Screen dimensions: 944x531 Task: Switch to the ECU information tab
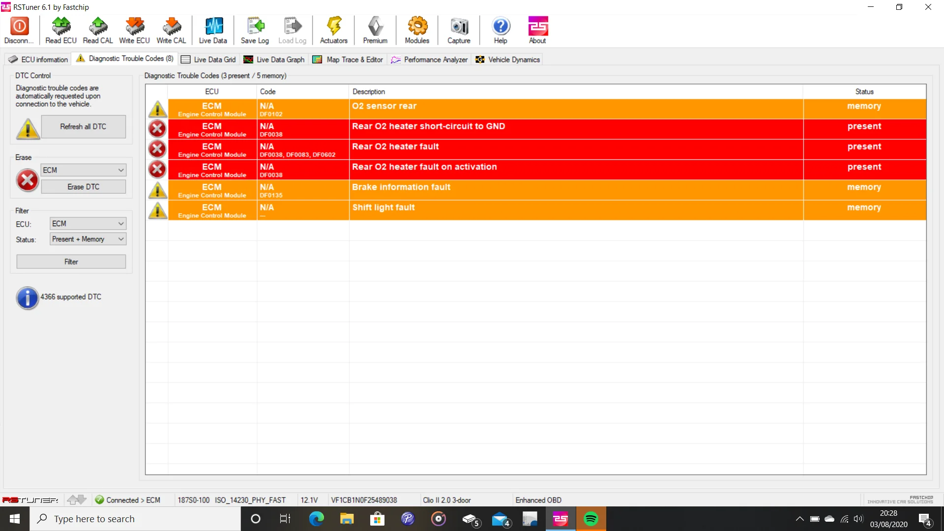[x=38, y=59]
